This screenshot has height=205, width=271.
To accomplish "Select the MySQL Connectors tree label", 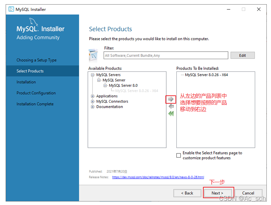I will (112, 102).
